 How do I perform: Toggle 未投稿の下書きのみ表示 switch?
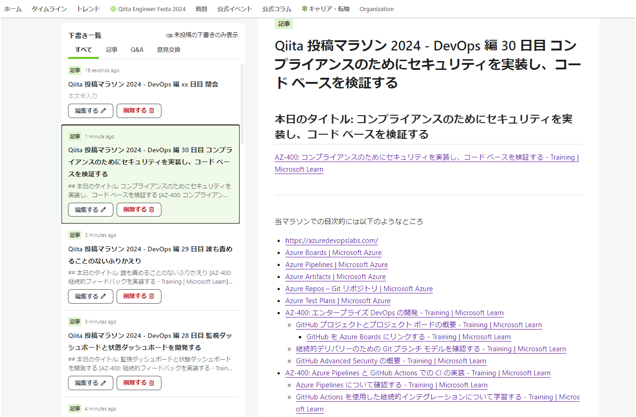169,35
